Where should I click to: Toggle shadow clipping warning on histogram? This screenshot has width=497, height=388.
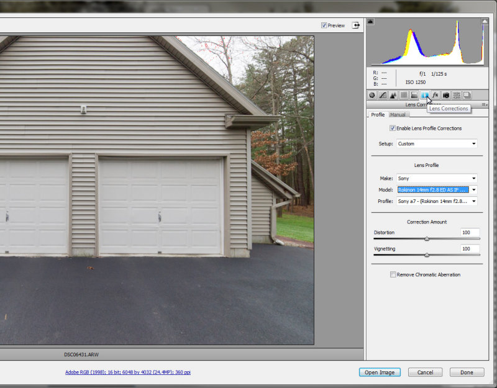(x=370, y=22)
